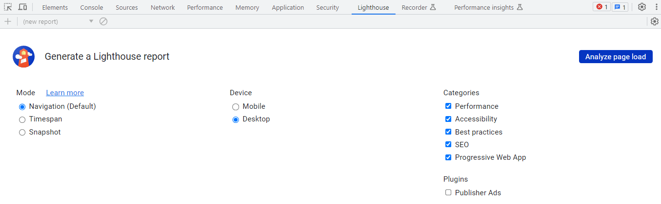Open the Lighthouse settings gear icon

pyautogui.click(x=655, y=21)
